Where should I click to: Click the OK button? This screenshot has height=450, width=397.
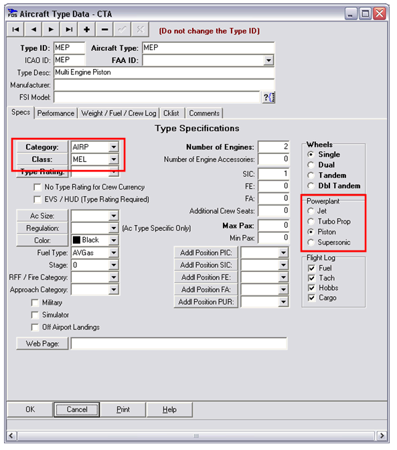30,410
